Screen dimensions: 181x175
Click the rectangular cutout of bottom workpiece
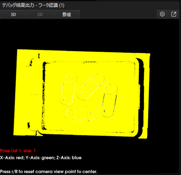tap(81, 114)
